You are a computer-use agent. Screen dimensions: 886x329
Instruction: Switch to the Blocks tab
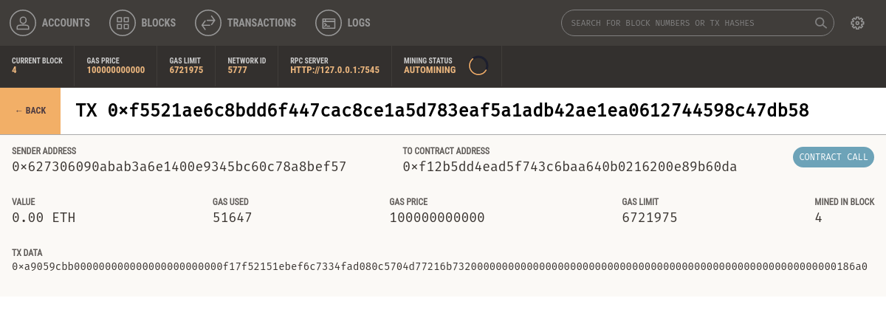click(x=158, y=23)
